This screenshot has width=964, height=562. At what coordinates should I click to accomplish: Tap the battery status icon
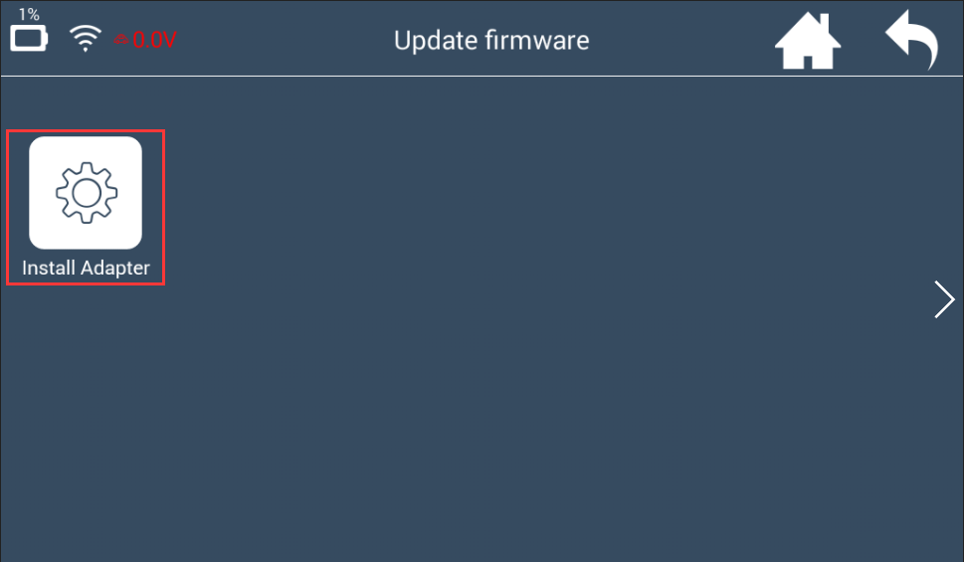click(x=29, y=39)
